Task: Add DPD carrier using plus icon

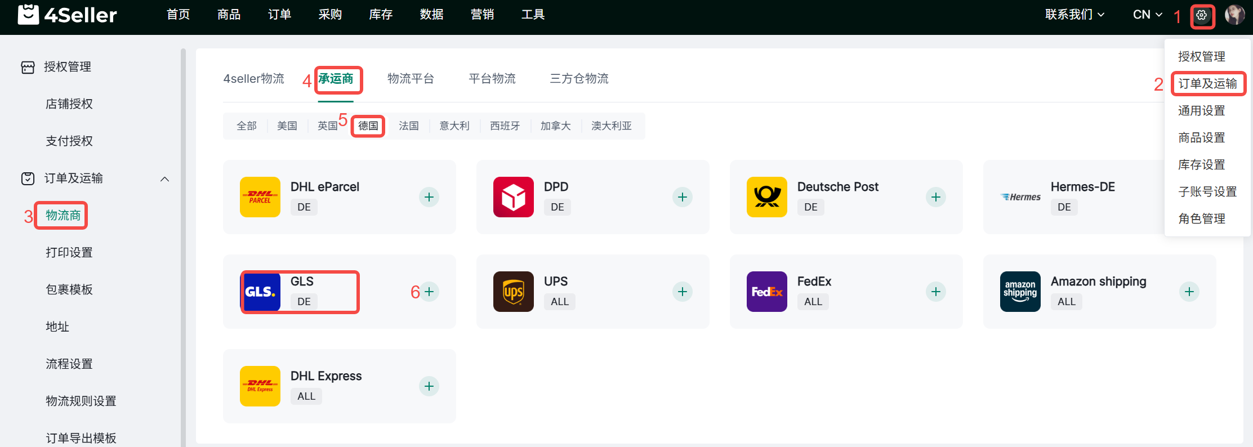Action: coord(683,197)
